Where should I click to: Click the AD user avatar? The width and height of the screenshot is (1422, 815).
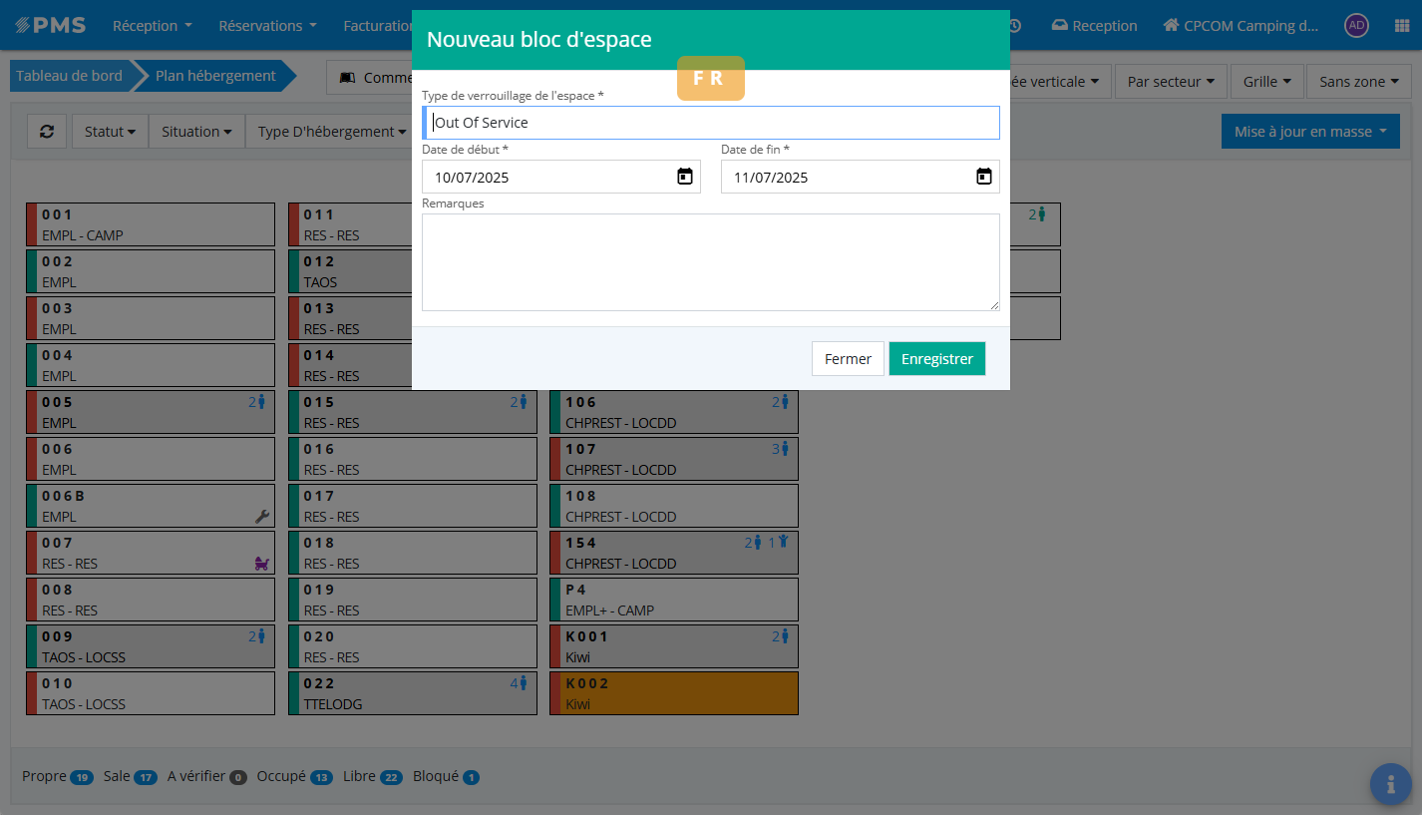coord(1356,26)
